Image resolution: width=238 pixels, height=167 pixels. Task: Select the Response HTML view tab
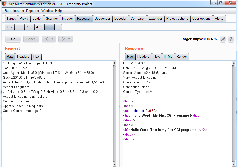click(x=168, y=57)
